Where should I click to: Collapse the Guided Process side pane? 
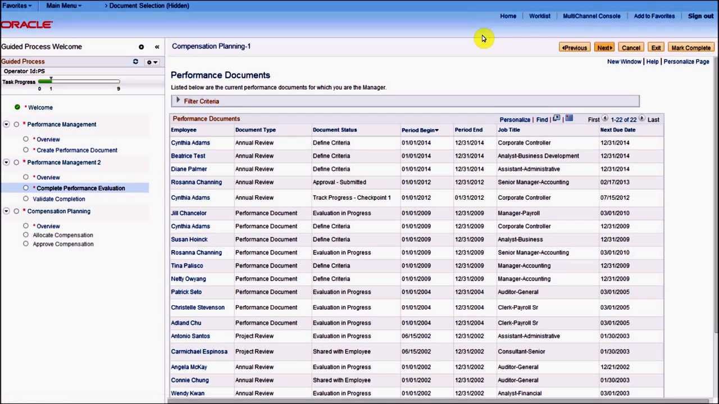(x=157, y=47)
